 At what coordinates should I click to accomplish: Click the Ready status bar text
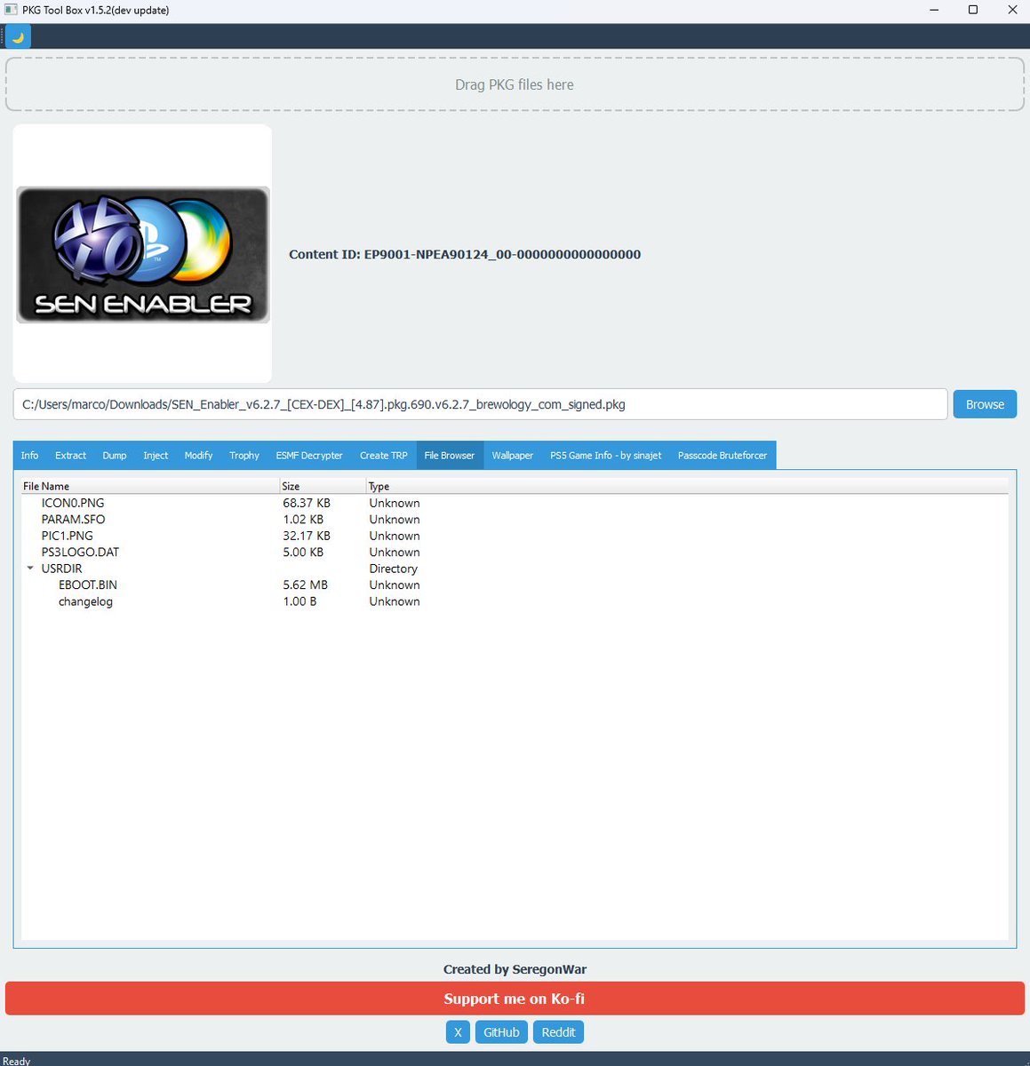(16, 1061)
